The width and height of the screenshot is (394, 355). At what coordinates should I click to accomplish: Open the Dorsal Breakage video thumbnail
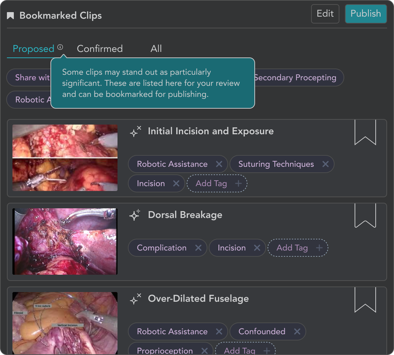click(65, 242)
